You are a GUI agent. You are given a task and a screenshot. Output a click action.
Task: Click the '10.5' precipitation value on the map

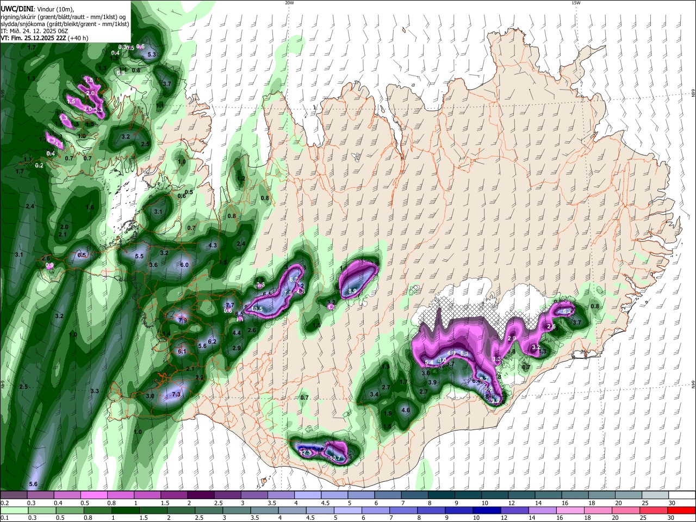[257, 309]
